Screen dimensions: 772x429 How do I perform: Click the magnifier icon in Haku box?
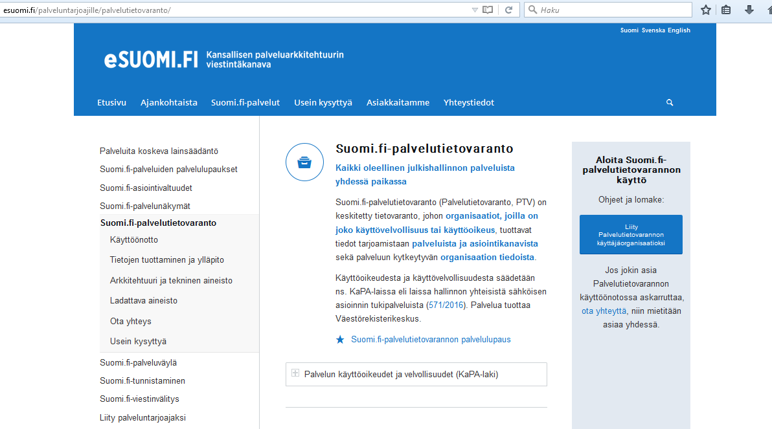532,9
